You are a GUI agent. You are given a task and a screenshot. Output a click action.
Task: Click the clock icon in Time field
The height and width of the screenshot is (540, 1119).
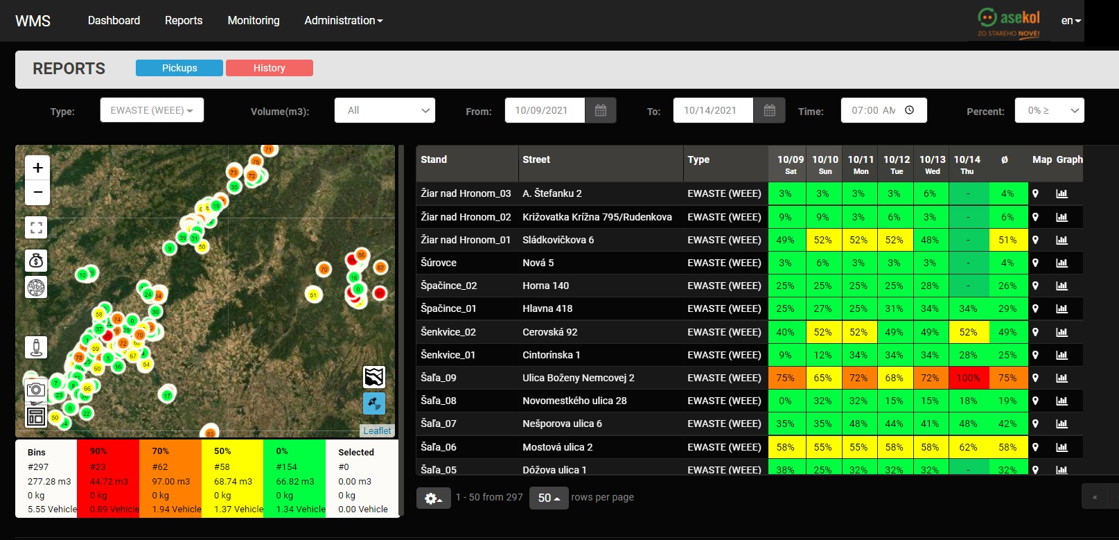click(910, 110)
